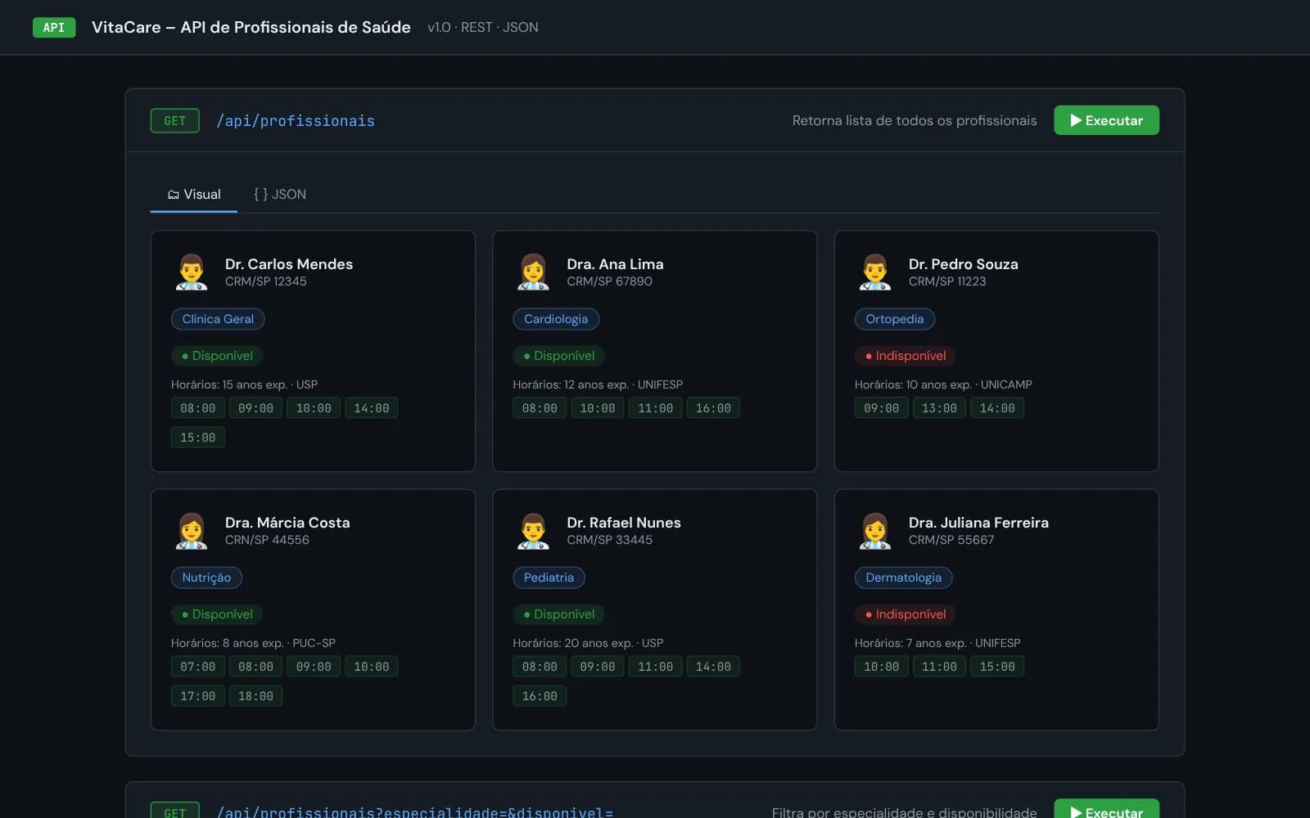
Task: Click Dra. Ana Lima avatar icon
Action: tap(533, 272)
